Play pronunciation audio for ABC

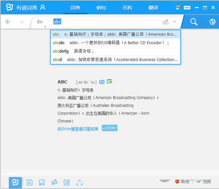102,82
